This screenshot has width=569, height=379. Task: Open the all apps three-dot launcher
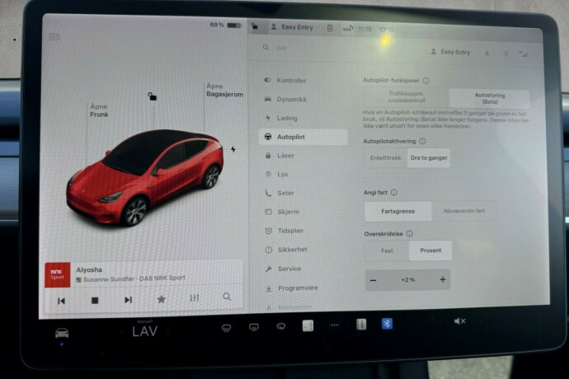point(335,325)
